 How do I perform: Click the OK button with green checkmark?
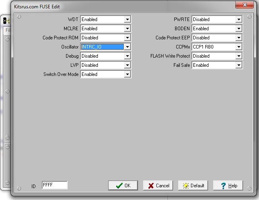tap(123, 186)
